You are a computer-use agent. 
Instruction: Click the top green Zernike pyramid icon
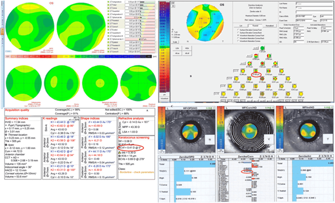point(262,49)
